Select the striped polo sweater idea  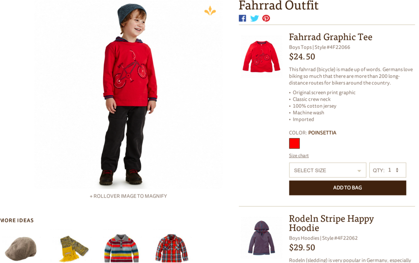click(x=122, y=248)
